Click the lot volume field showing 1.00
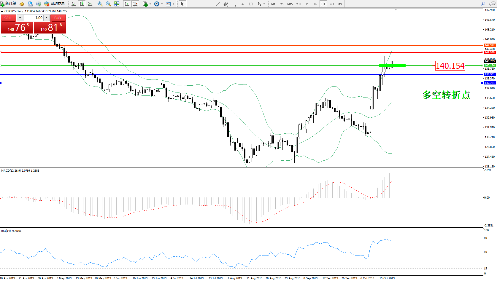This screenshot has height=281, width=497. (x=33, y=18)
